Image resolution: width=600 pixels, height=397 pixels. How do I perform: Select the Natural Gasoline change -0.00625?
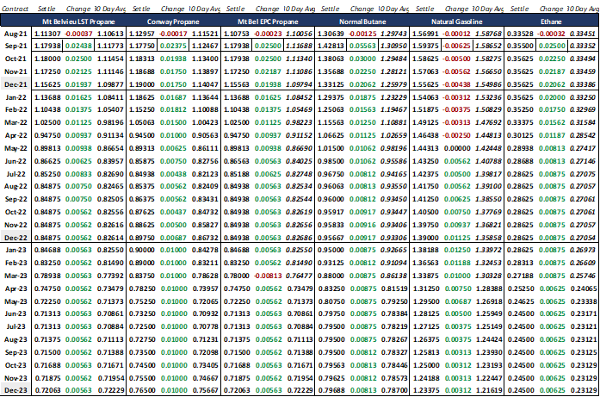[456, 46]
